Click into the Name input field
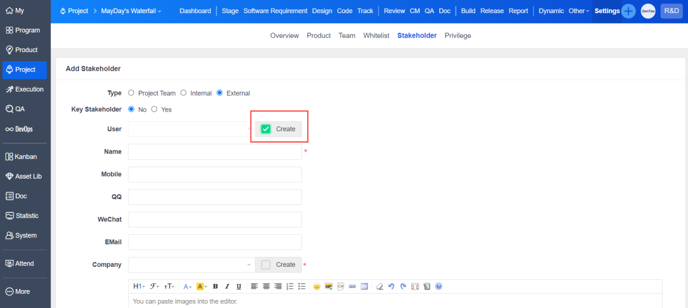This screenshot has width=688, height=308. point(214,152)
